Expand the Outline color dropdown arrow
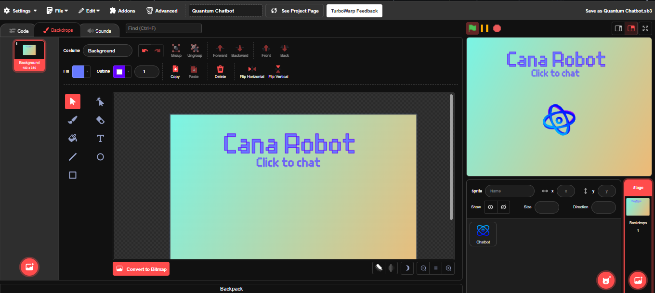 128,72
